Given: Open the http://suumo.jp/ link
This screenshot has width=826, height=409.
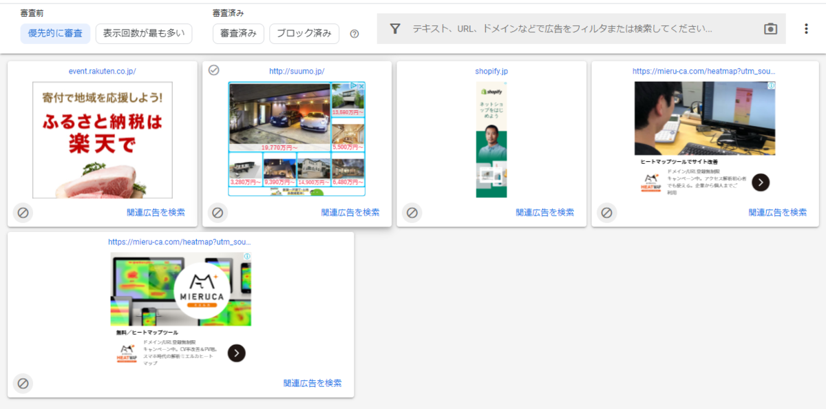Looking at the screenshot, I should coord(297,71).
